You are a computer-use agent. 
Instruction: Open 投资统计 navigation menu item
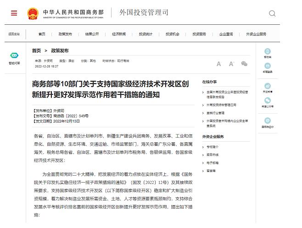point(145,34)
